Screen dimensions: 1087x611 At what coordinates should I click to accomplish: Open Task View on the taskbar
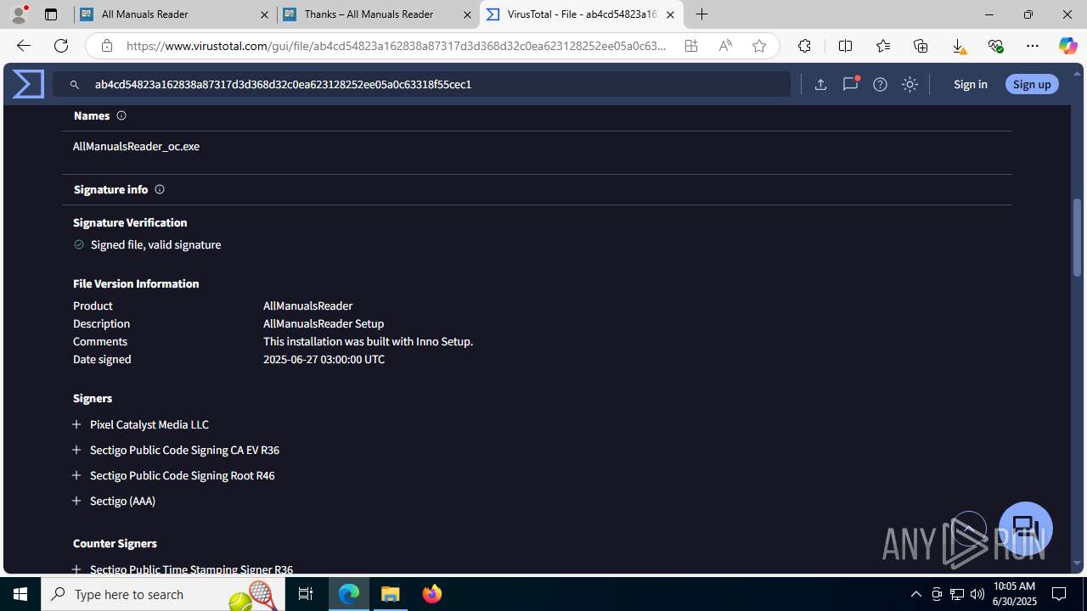pos(306,594)
